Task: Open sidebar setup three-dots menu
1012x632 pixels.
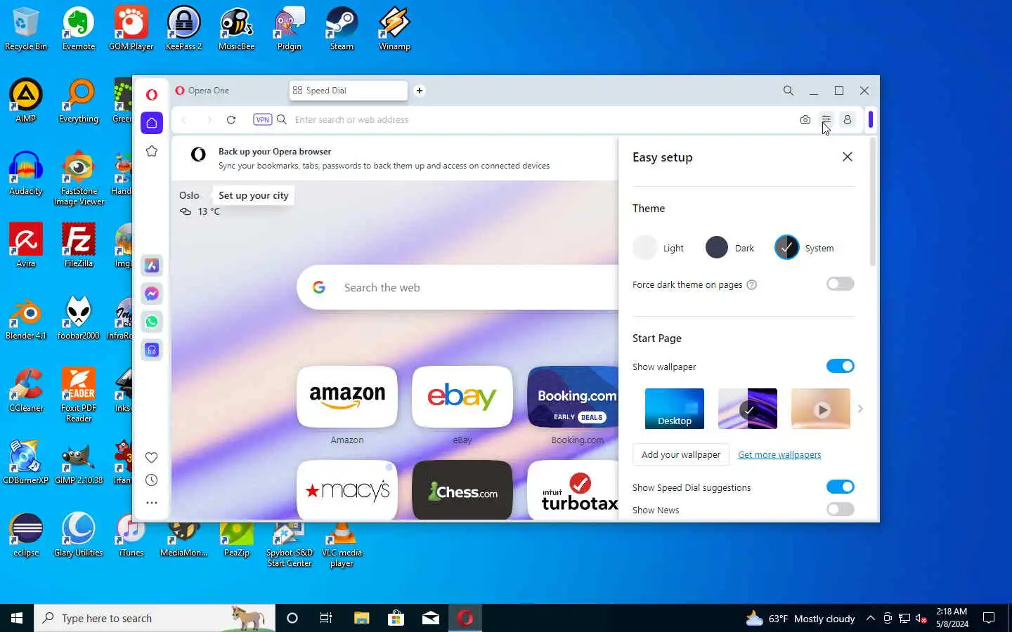Action: (x=151, y=503)
